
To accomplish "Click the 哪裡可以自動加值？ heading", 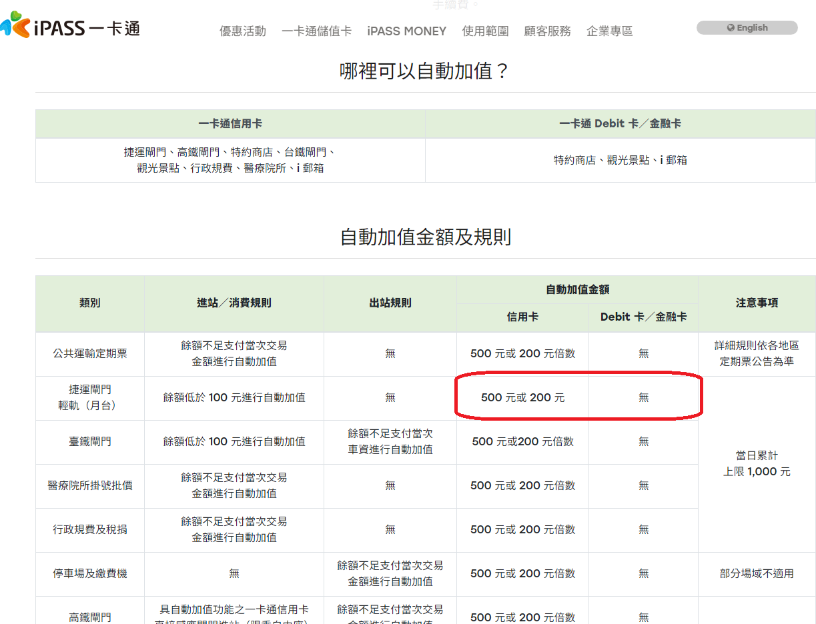I will click(x=425, y=71).
